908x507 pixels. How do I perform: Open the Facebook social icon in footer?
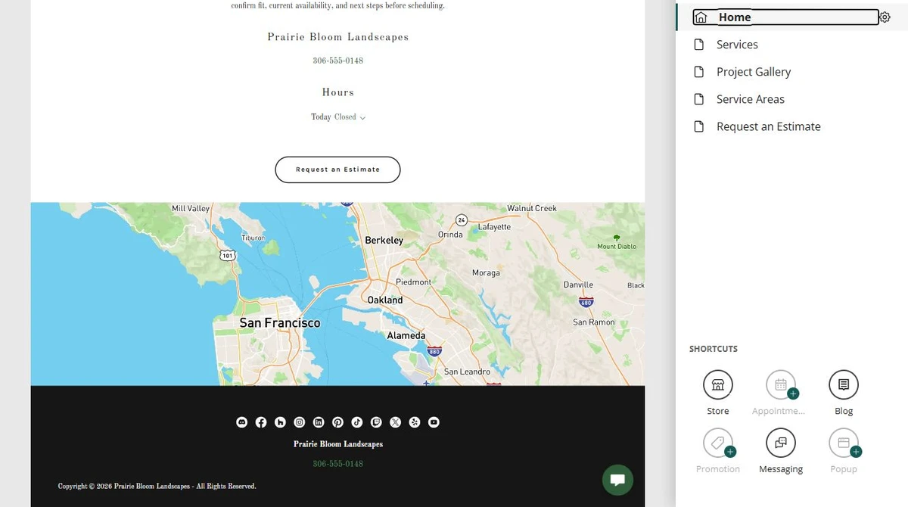261,422
